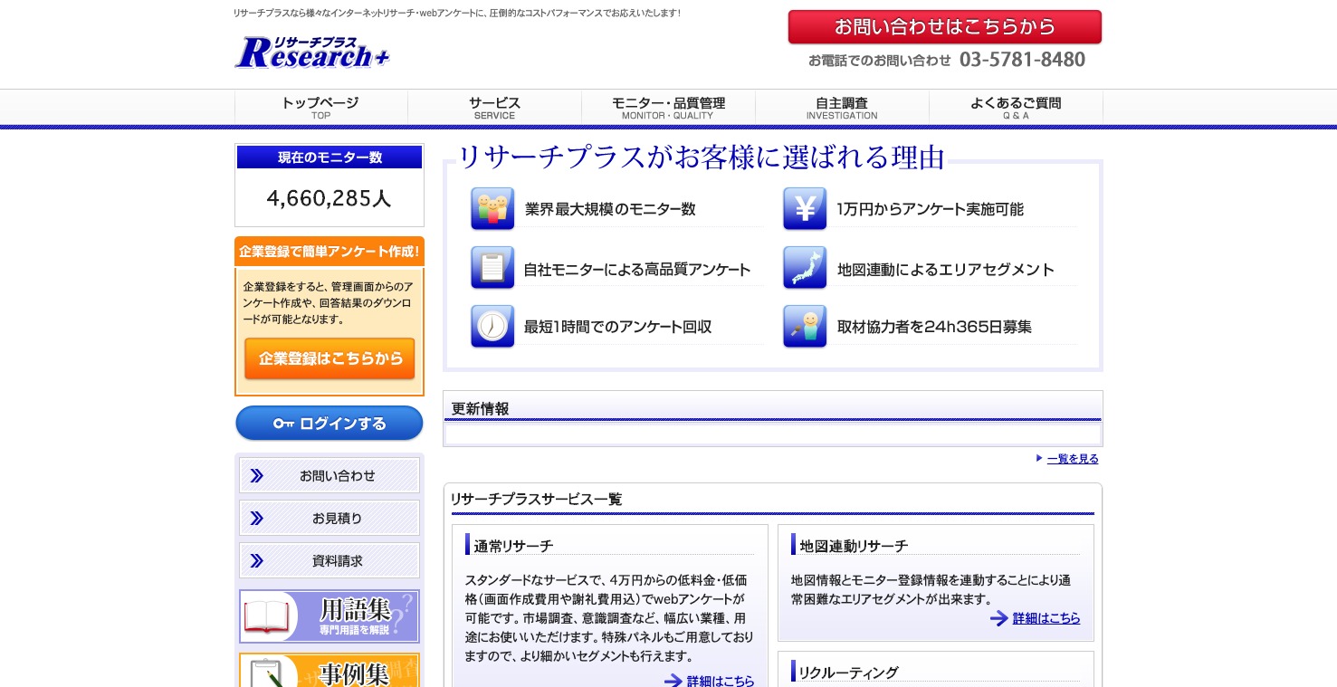This screenshot has height=687, width=1337.
Task: Click the 現在のモニター数 label
Action: (x=329, y=157)
